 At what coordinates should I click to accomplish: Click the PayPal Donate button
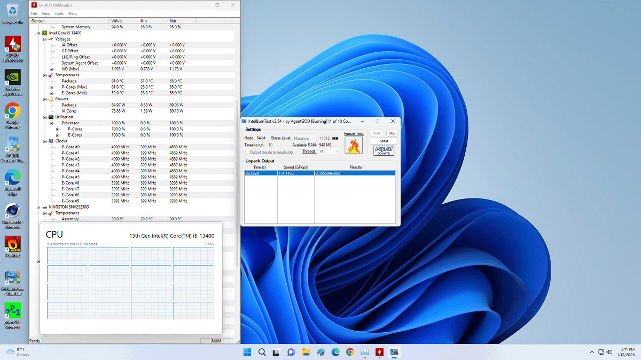[384, 150]
